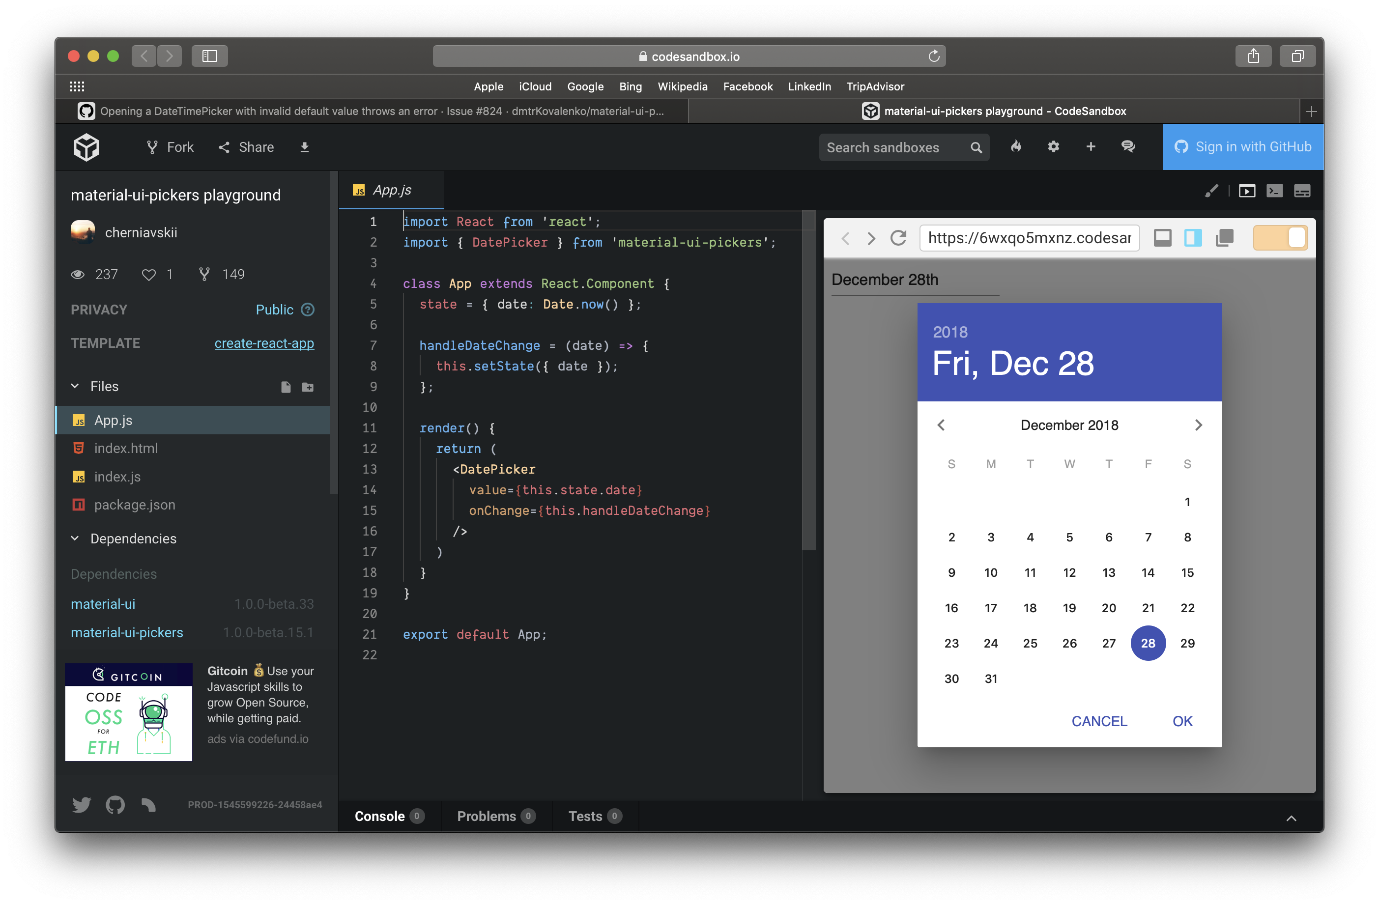Open the GitHub issue #824 browser tab
The image size is (1379, 905).
click(372, 111)
